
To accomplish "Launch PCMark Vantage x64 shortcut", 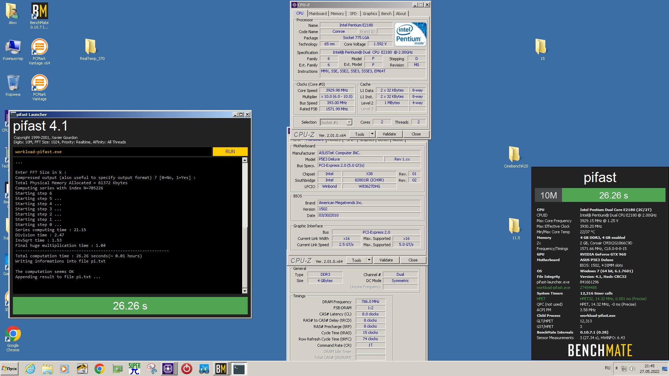I will pos(39,52).
